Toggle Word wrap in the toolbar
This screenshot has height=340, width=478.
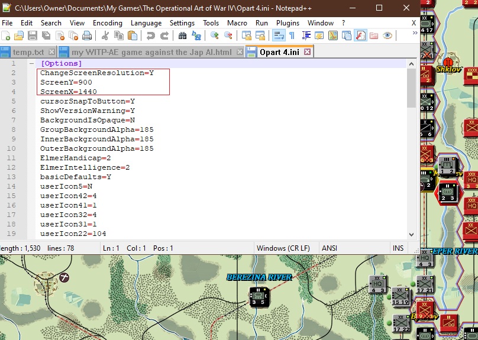click(279, 35)
